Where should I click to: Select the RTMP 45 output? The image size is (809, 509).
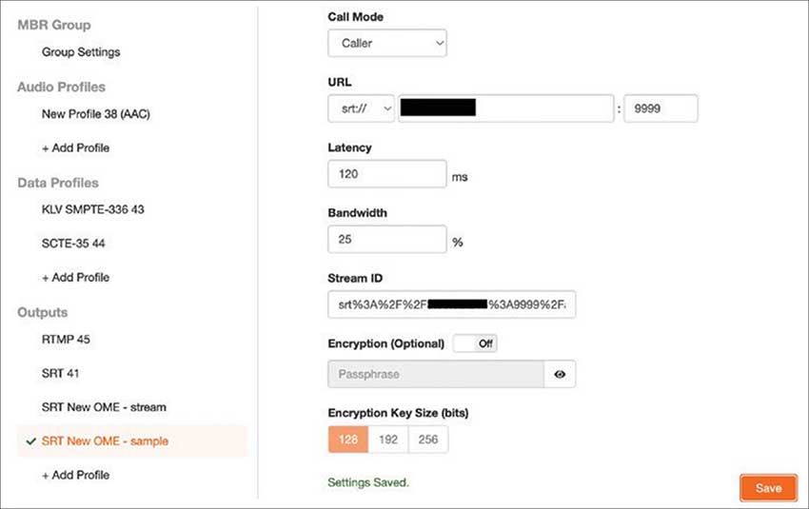pos(66,339)
